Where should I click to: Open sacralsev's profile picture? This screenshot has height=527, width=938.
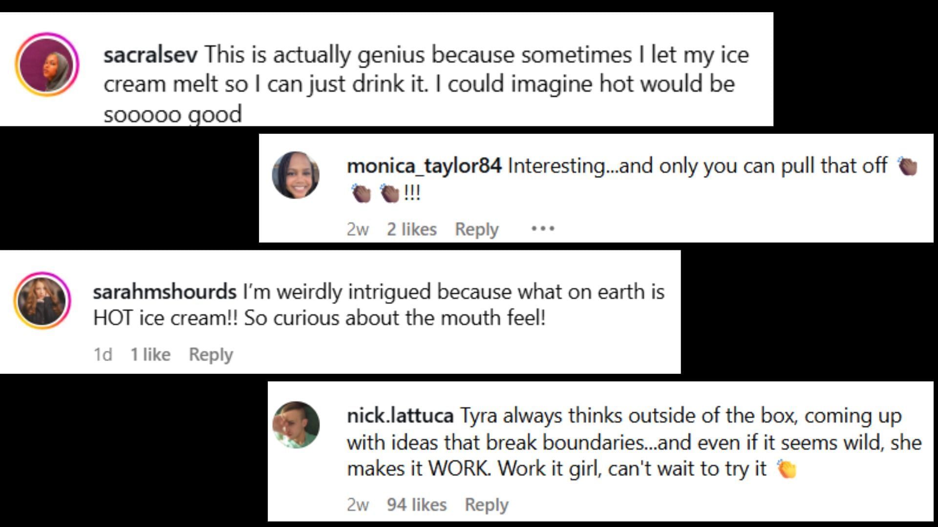coord(47,64)
